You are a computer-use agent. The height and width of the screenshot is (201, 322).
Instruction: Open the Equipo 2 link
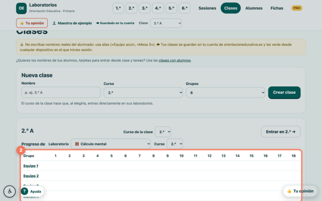coord(31,176)
